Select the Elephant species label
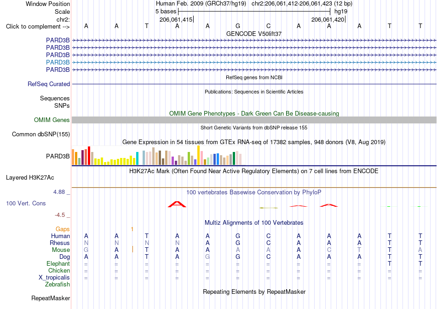Viewport: 437px width, 309px height. tap(58, 263)
